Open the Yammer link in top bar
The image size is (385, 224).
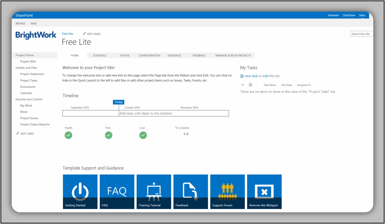click(x=333, y=15)
